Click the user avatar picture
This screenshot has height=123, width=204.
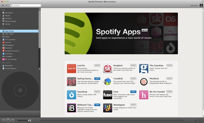pos(201,5)
